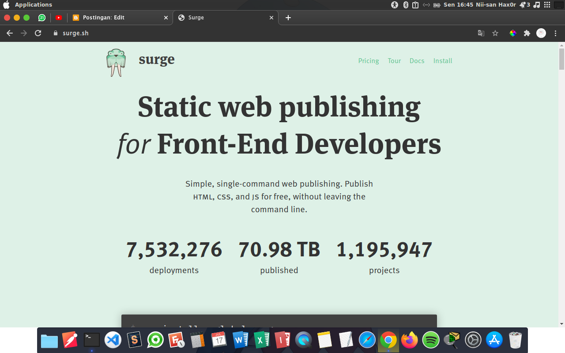Open the color wheel extension
Image resolution: width=565 pixels, height=353 pixels.
[x=513, y=33]
